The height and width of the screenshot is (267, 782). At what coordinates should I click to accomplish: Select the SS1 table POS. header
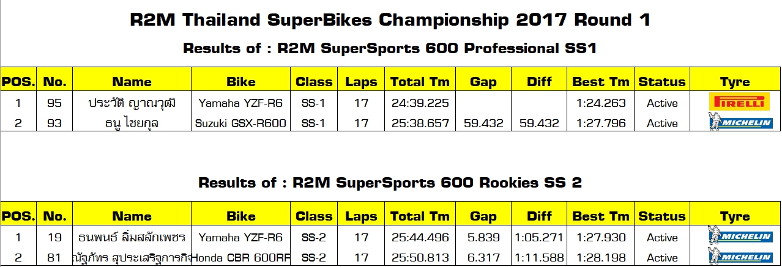click(18, 81)
